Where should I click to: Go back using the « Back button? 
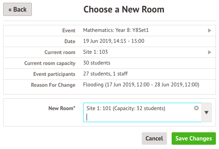[17, 9]
